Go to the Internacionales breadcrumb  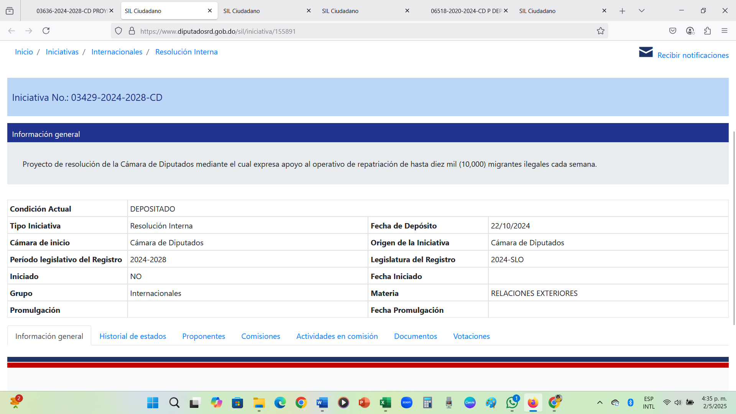click(x=117, y=52)
